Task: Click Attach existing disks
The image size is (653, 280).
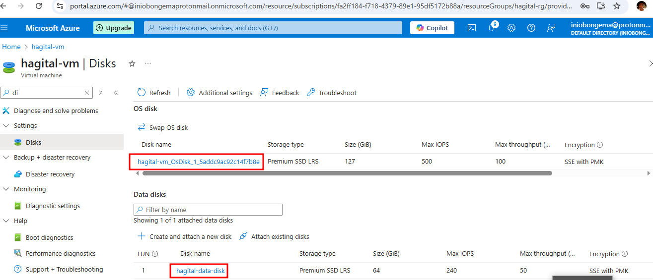Action: (274, 236)
